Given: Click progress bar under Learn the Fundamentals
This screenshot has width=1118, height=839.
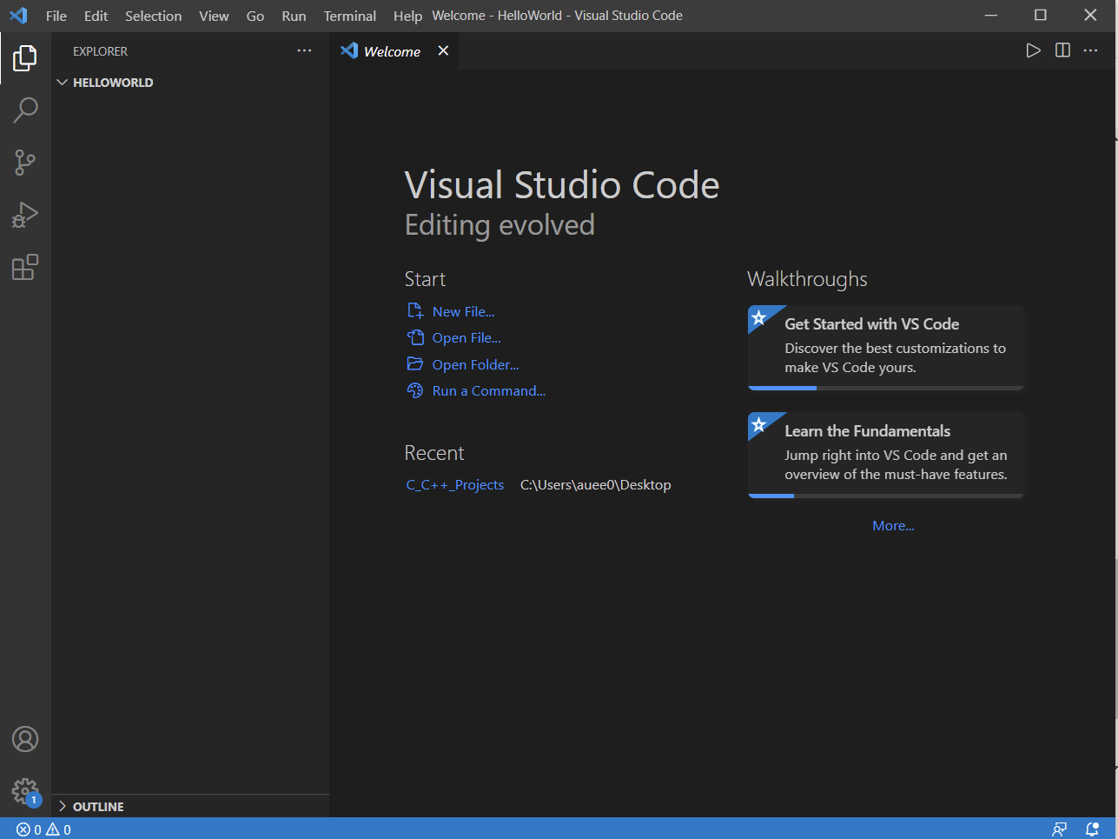Looking at the screenshot, I should click(x=886, y=496).
